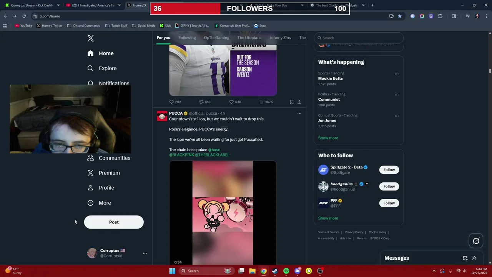Open Explore in X sidebar
This screenshot has height=277, width=492.
tap(102, 68)
